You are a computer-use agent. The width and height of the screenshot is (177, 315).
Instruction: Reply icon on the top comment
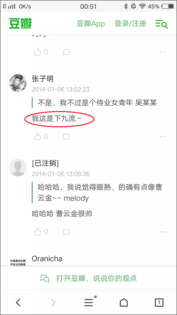click(x=66, y=52)
